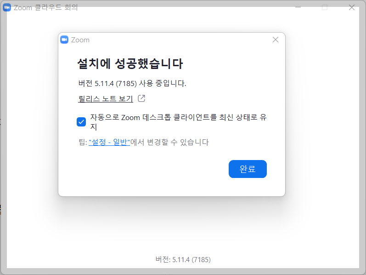Click the auto-update label text 자동으로 Zoom 데스크톱
The image size is (366, 275).
tap(130, 117)
